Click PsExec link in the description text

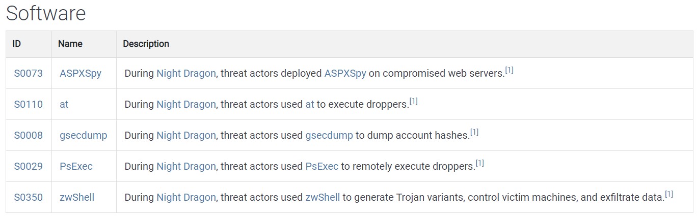tap(321, 166)
